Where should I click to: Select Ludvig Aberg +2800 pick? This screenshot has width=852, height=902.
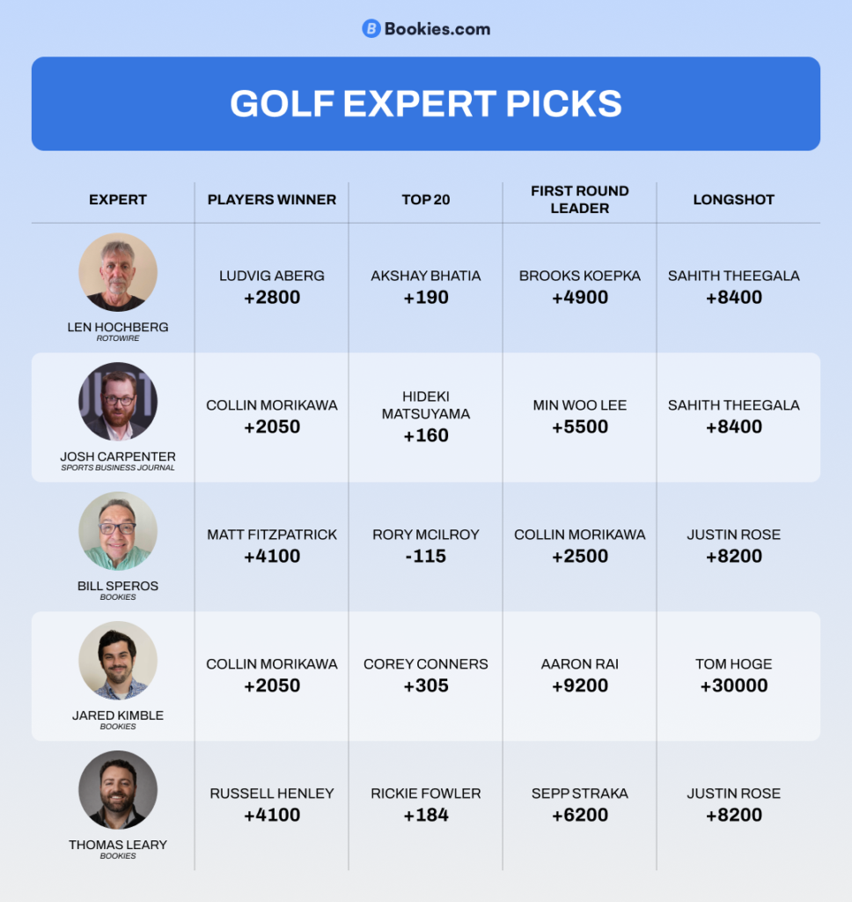coord(272,287)
